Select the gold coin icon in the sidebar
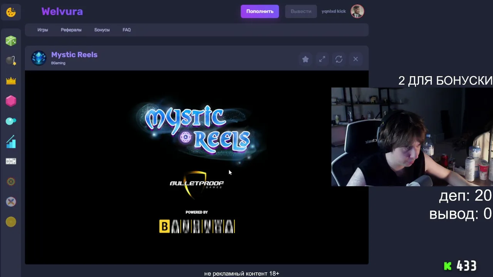The image size is (493, 277). coord(11,222)
